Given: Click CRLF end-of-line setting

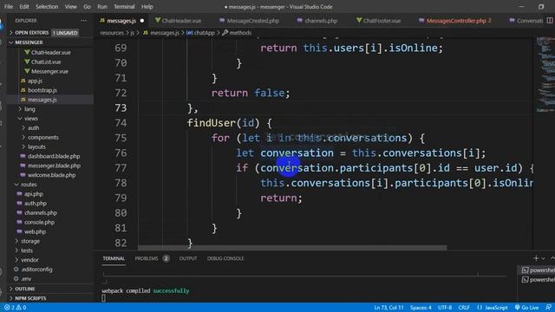Looking at the screenshot, I should point(464,308).
